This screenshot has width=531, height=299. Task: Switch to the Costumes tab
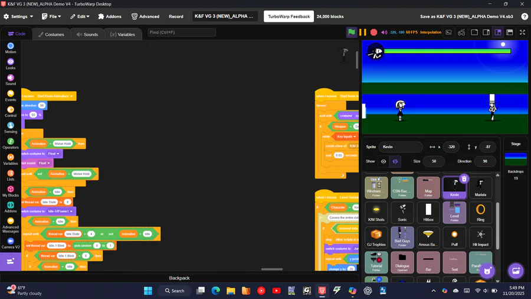[x=51, y=34]
